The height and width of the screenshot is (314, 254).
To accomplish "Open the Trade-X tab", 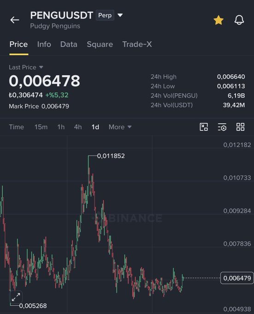I will 137,44.
